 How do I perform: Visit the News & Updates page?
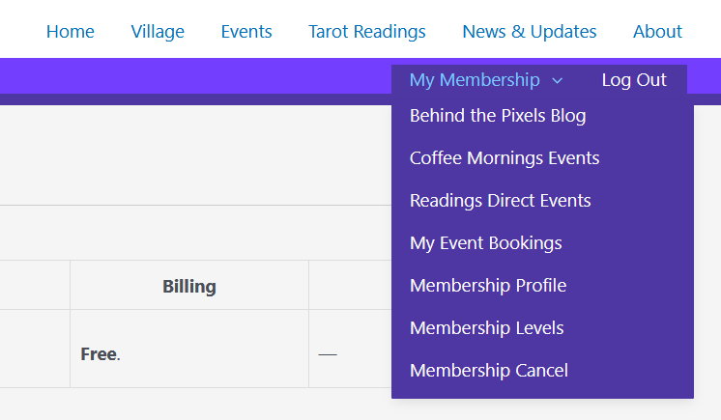pos(530,32)
